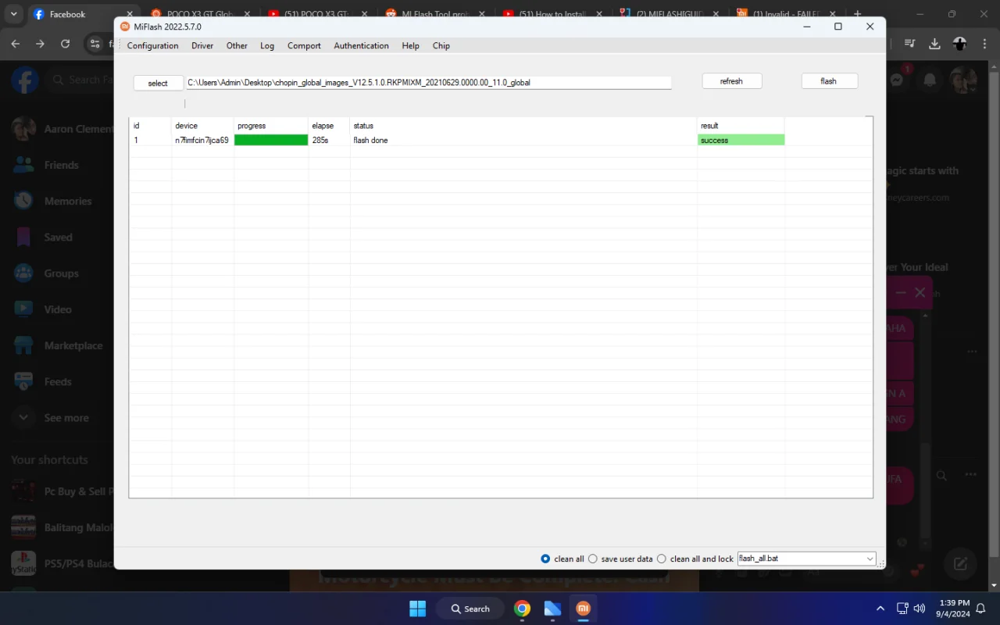
Task: Click the MiFlash logo icon in title bar
Action: point(125,27)
